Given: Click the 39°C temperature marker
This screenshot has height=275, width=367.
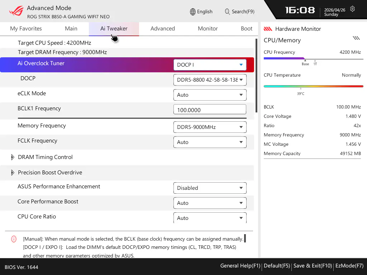Looking at the screenshot, I should [301, 92].
